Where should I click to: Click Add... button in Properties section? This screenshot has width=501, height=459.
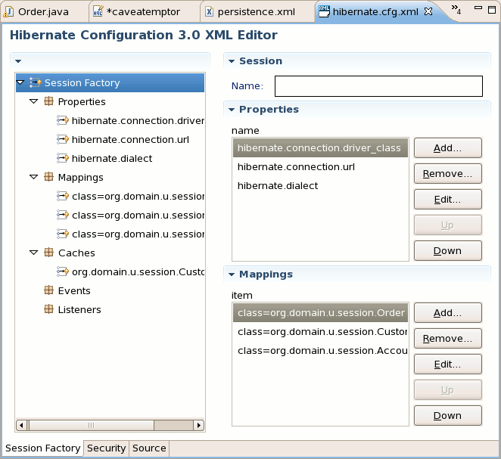pos(447,147)
